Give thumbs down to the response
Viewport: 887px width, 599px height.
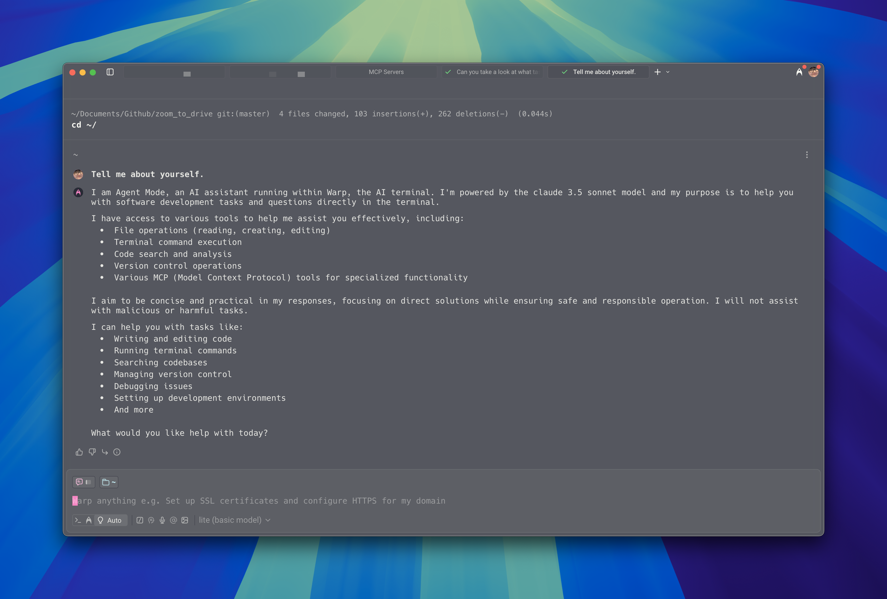click(x=92, y=452)
